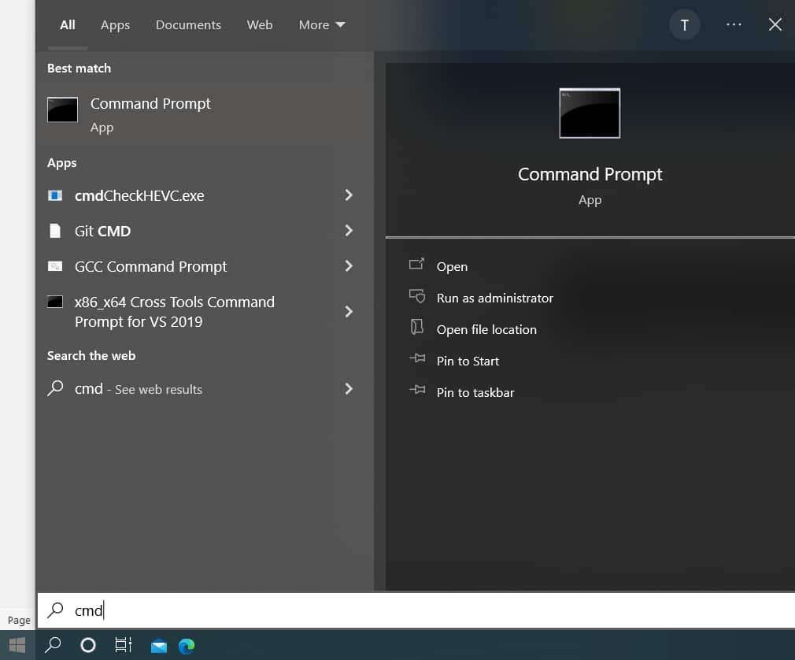Open Task View on the taskbar

124,645
